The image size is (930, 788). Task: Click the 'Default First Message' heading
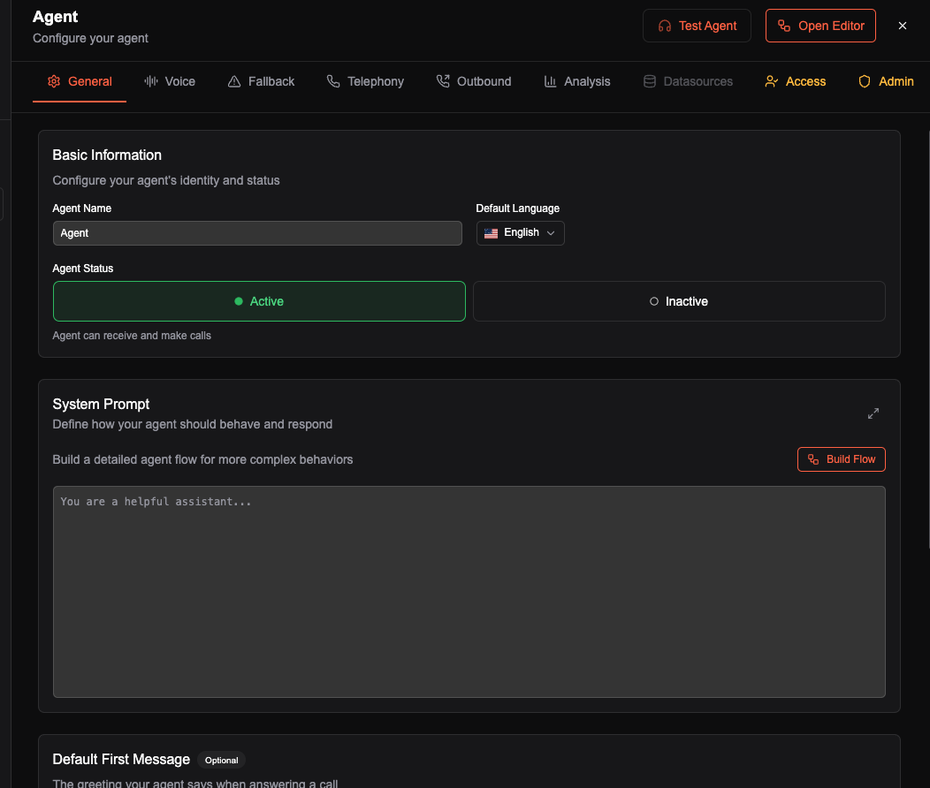click(x=121, y=760)
